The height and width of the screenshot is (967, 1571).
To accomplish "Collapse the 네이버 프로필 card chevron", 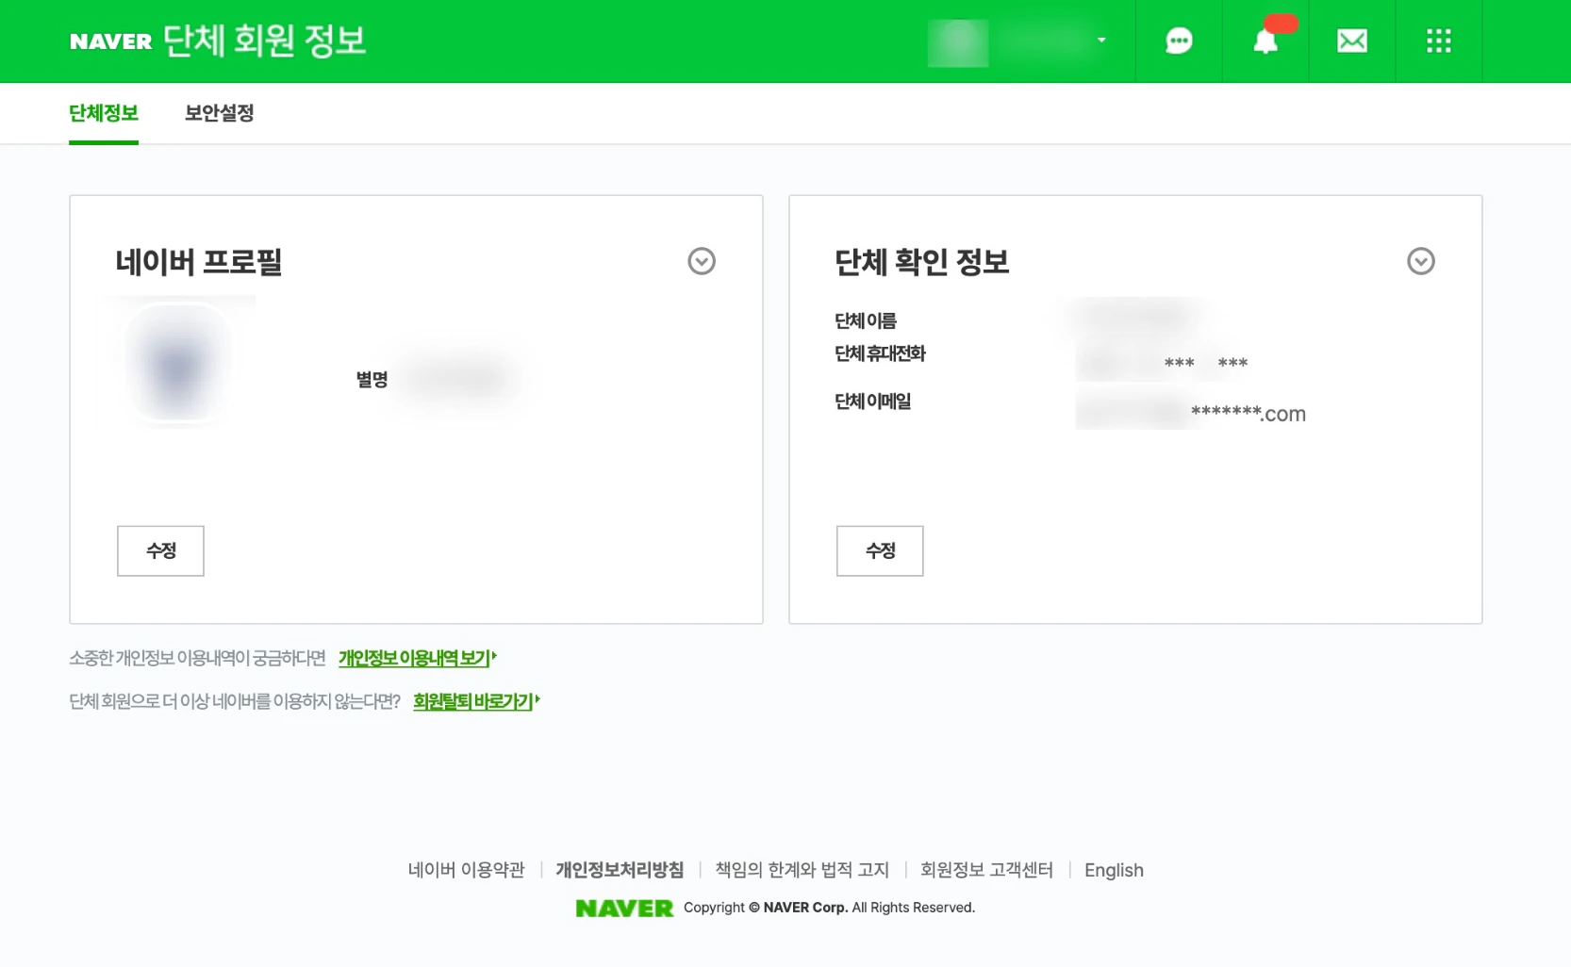I will pyautogui.click(x=702, y=261).
